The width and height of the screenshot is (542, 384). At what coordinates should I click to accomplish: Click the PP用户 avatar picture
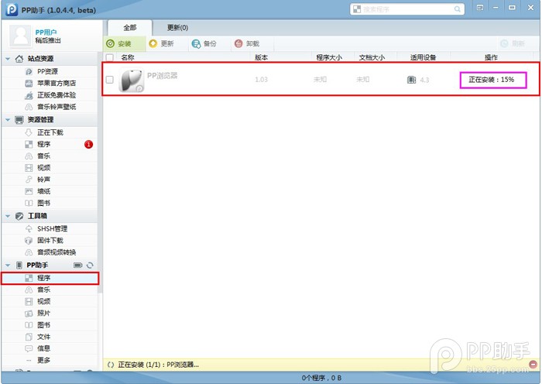(20, 36)
